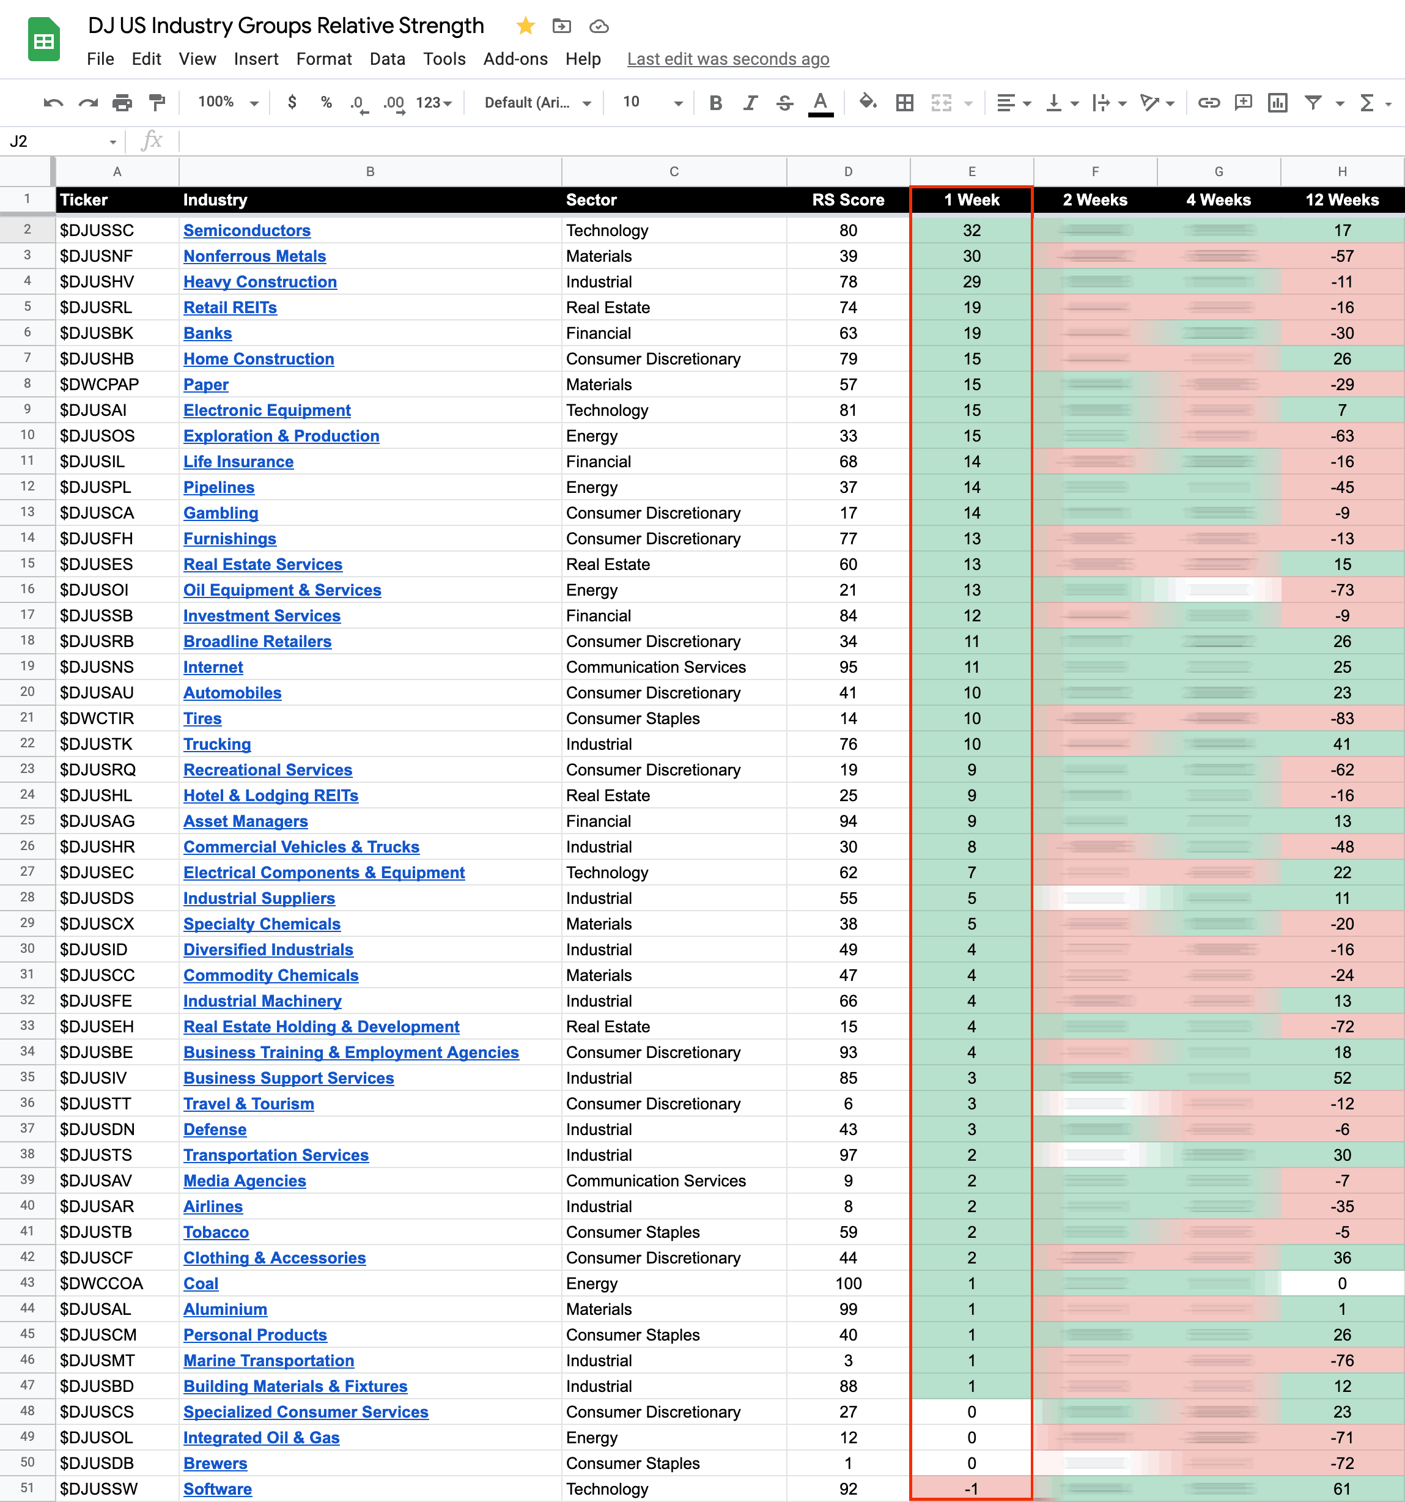The height and width of the screenshot is (1502, 1405).
Task: Open text wrapping options
Action: tap(1109, 103)
